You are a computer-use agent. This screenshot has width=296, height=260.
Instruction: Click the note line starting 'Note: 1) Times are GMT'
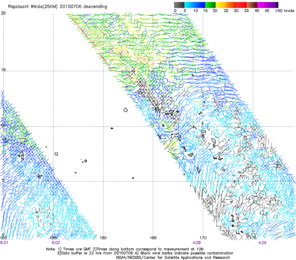pyautogui.click(x=125, y=249)
